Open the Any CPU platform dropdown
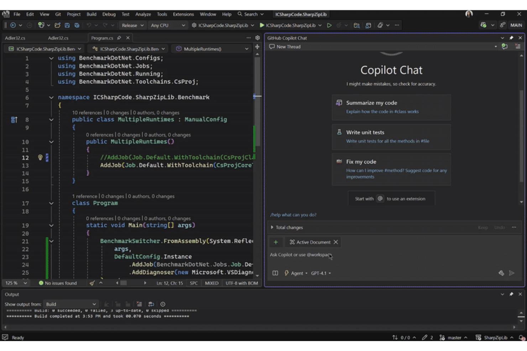This screenshot has height=351, width=527. pyautogui.click(x=168, y=25)
